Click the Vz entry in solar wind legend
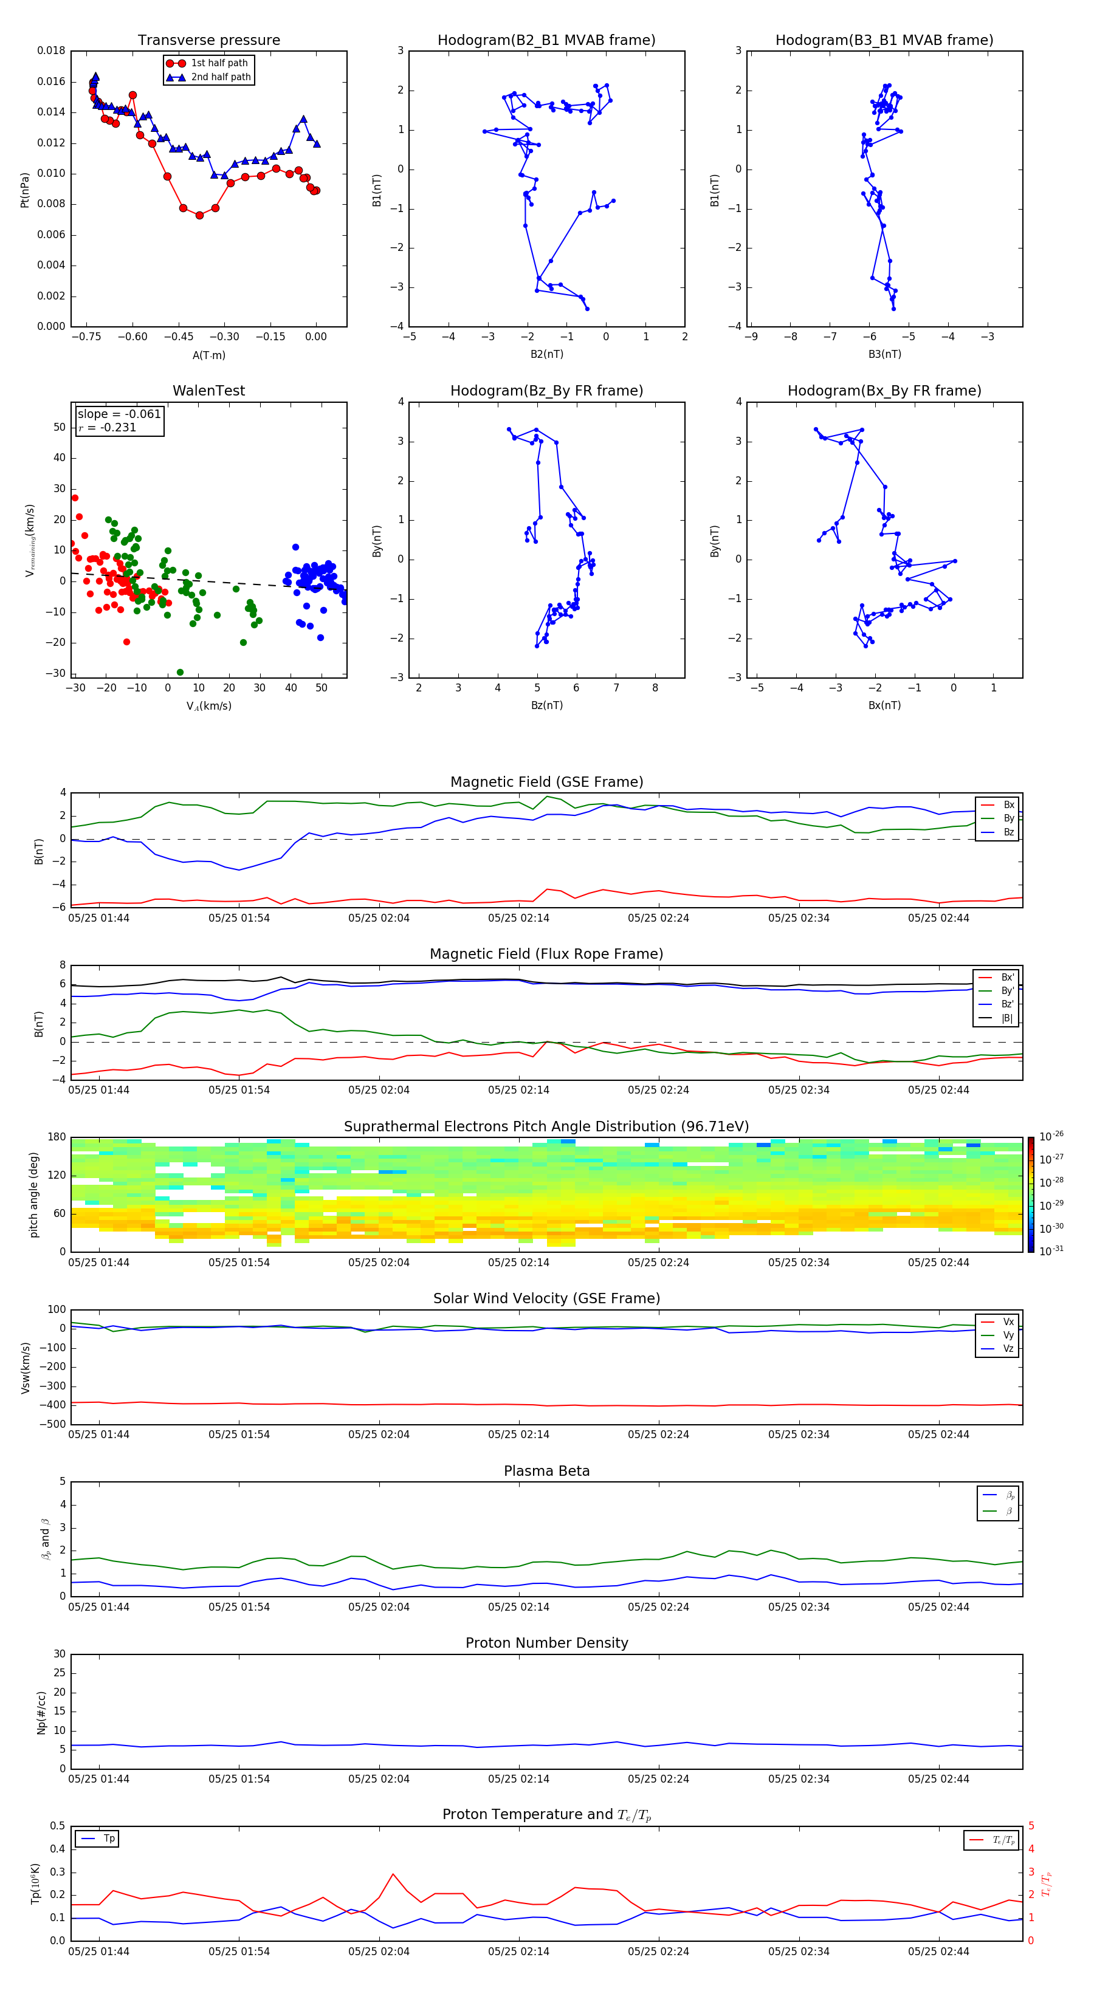This screenshot has height=2005, width=1094. click(x=997, y=1348)
